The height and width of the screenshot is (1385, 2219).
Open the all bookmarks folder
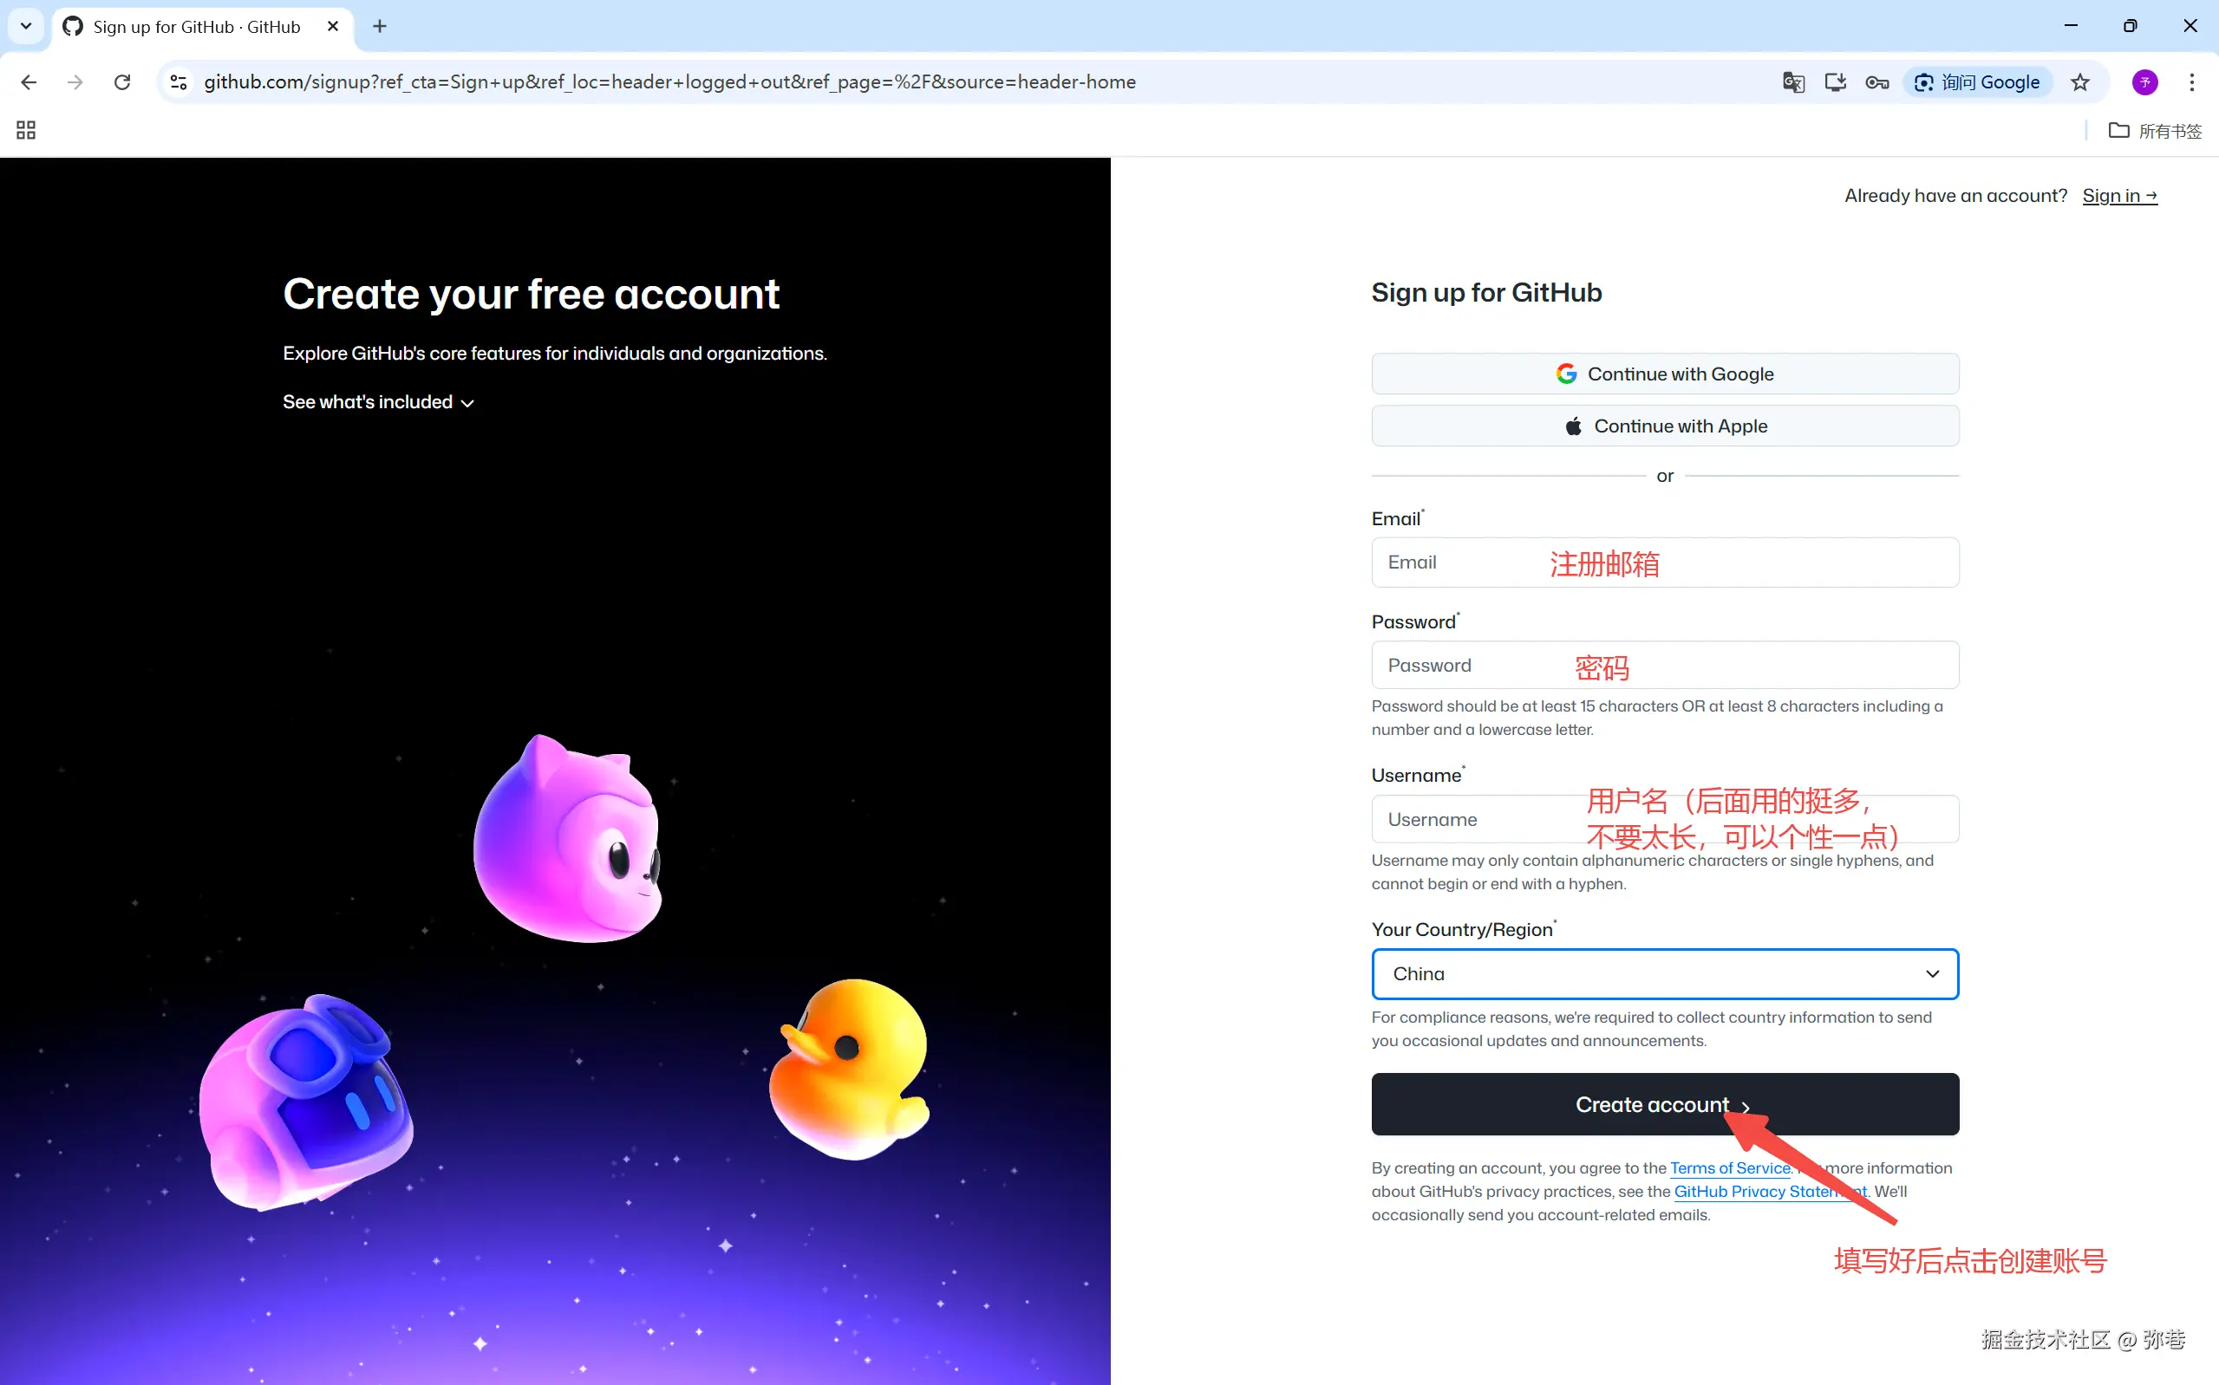pyautogui.click(x=2155, y=131)
